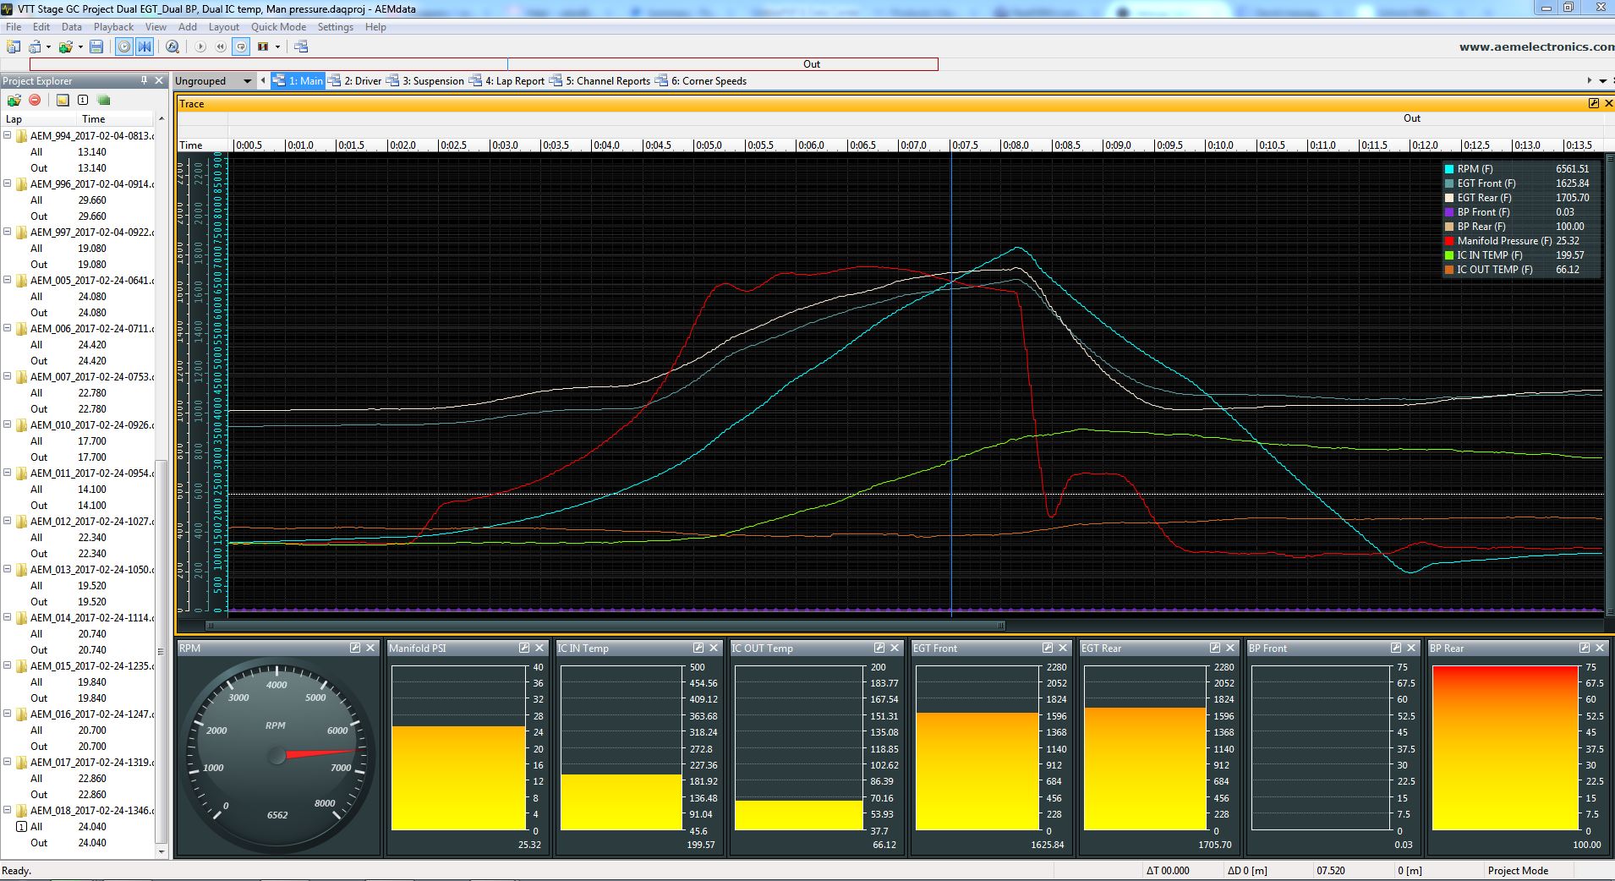Collapse the AEM_994_2017-02-04-0813 tree node
The height and width of the screenshot is (881, 1615).
pyautogui.click(x=8, y=135)
